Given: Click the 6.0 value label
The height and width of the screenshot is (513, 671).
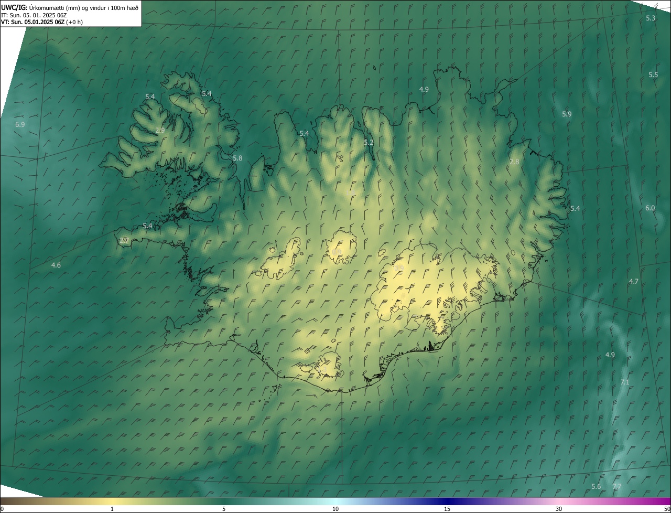Looking at the screenshot, I should click(x=650, y=208).
